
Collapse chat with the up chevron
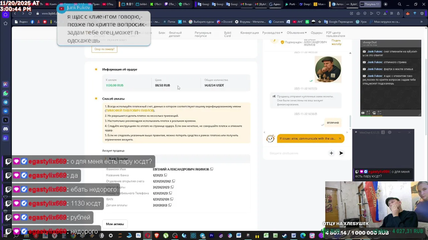click(x=350, y=53)
